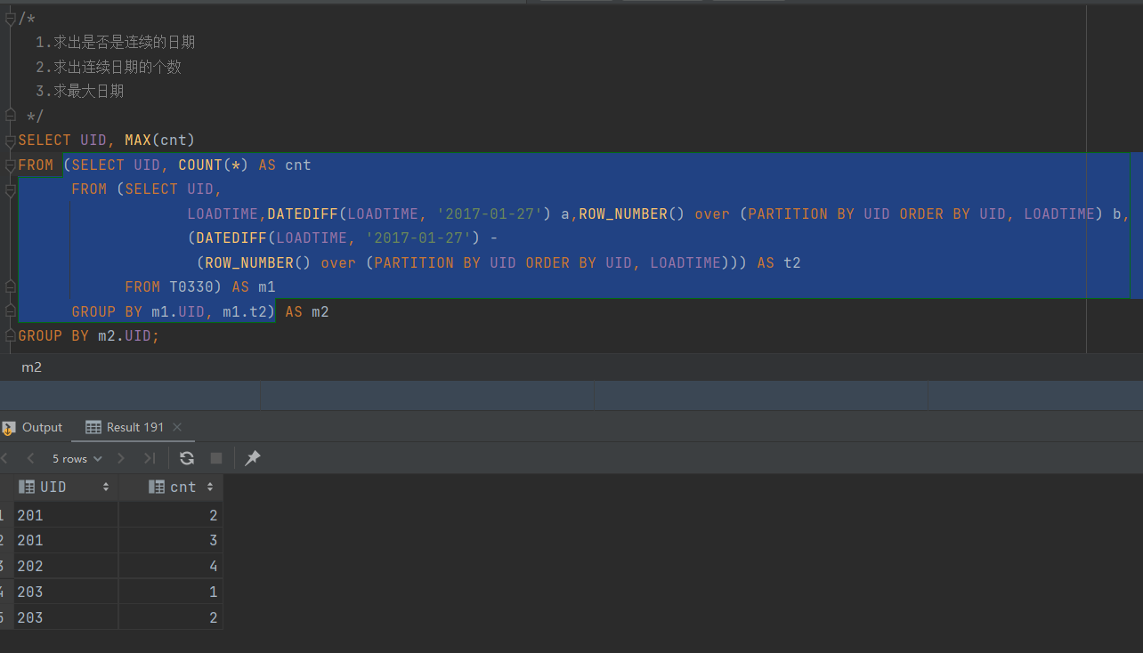
Task: Go to previous results page arrow
Action: pos(30,458)
